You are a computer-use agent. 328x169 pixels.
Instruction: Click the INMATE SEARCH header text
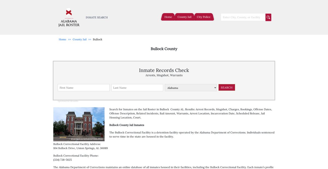pos(97,17)
